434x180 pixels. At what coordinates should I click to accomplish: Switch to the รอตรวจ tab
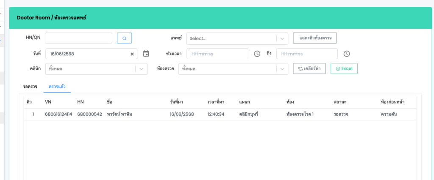[30, 87]
